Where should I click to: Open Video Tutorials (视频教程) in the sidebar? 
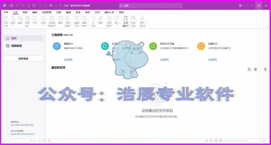(23, 46)
